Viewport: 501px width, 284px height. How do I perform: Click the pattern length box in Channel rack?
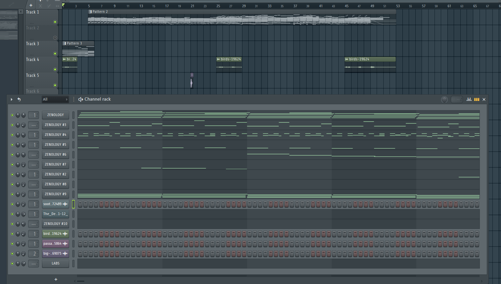tap(457, 100)
